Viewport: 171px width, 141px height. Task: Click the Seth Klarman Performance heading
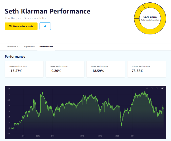(x=47, y=11)
